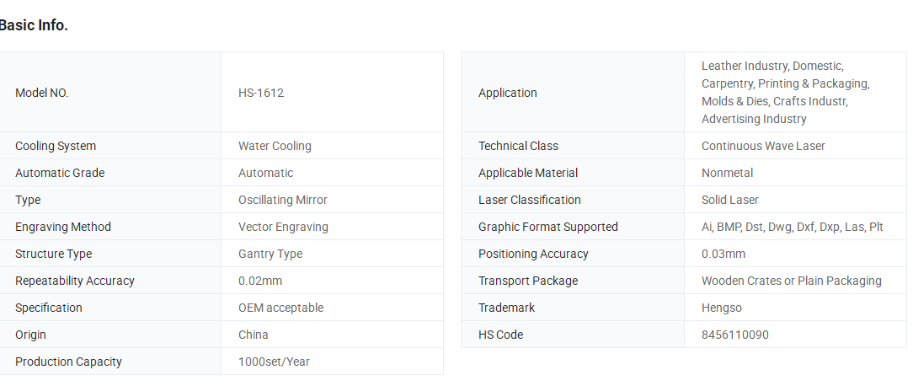Select the Water Cooling value cell
Image resolution: width=913 pixels, height=386 pixels.
pos(332,146)
